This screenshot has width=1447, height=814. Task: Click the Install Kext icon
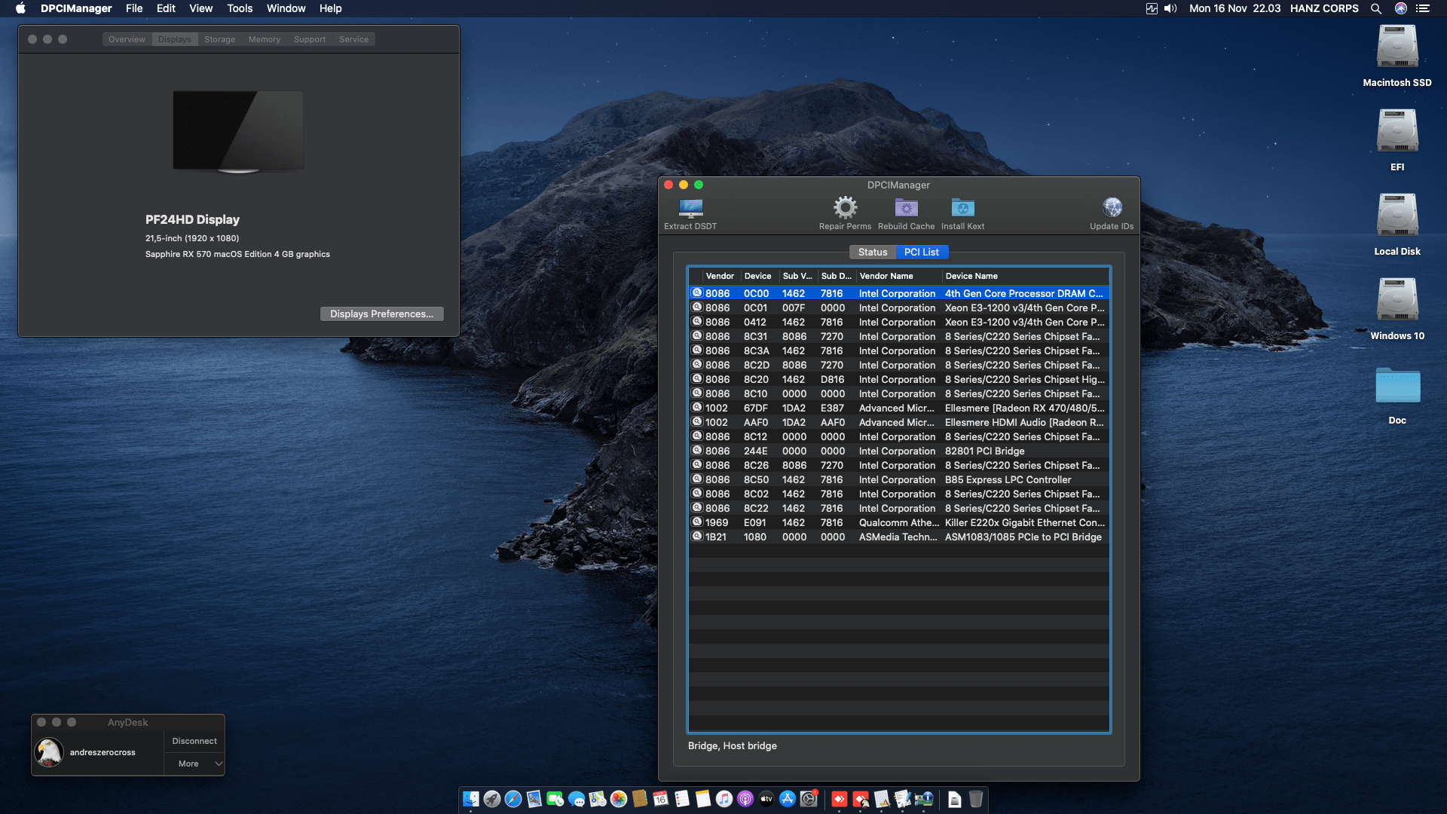[x=962, y=207]
